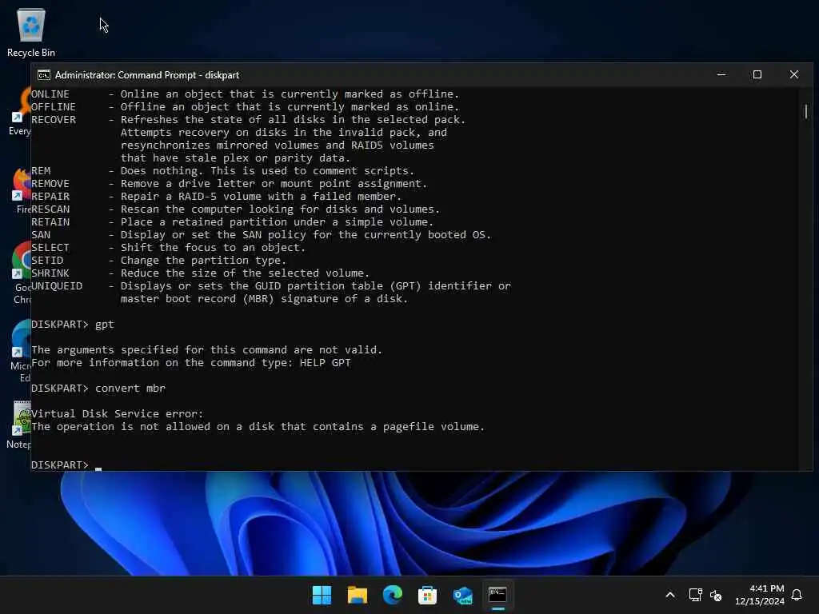Screen dimensions: 819x614
Task: Click the Everything desktop shortcut
Action: point(21,112)
